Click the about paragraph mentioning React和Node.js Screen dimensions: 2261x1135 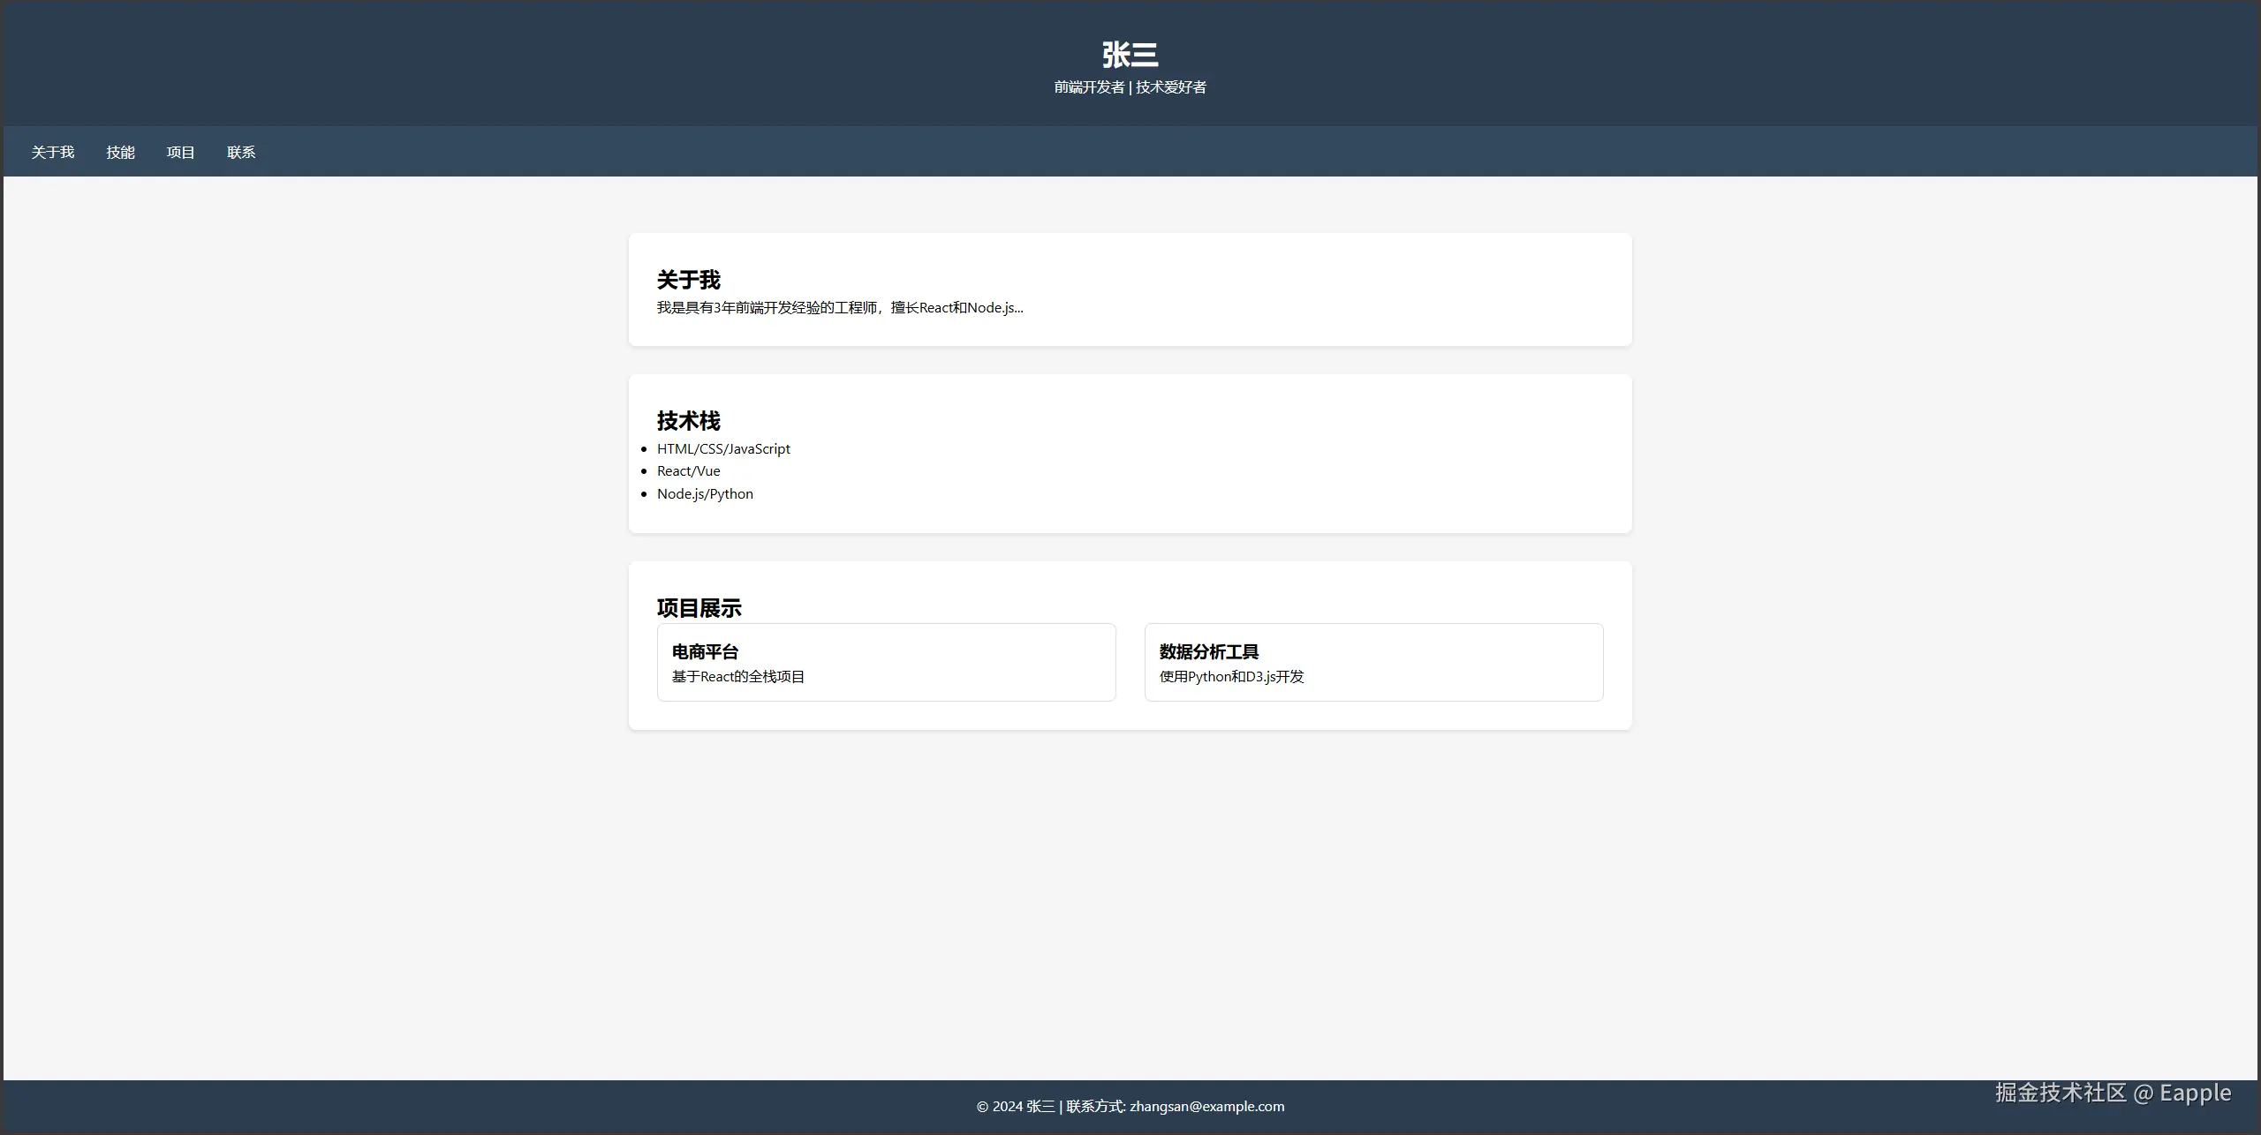click(x=839, y=308)
